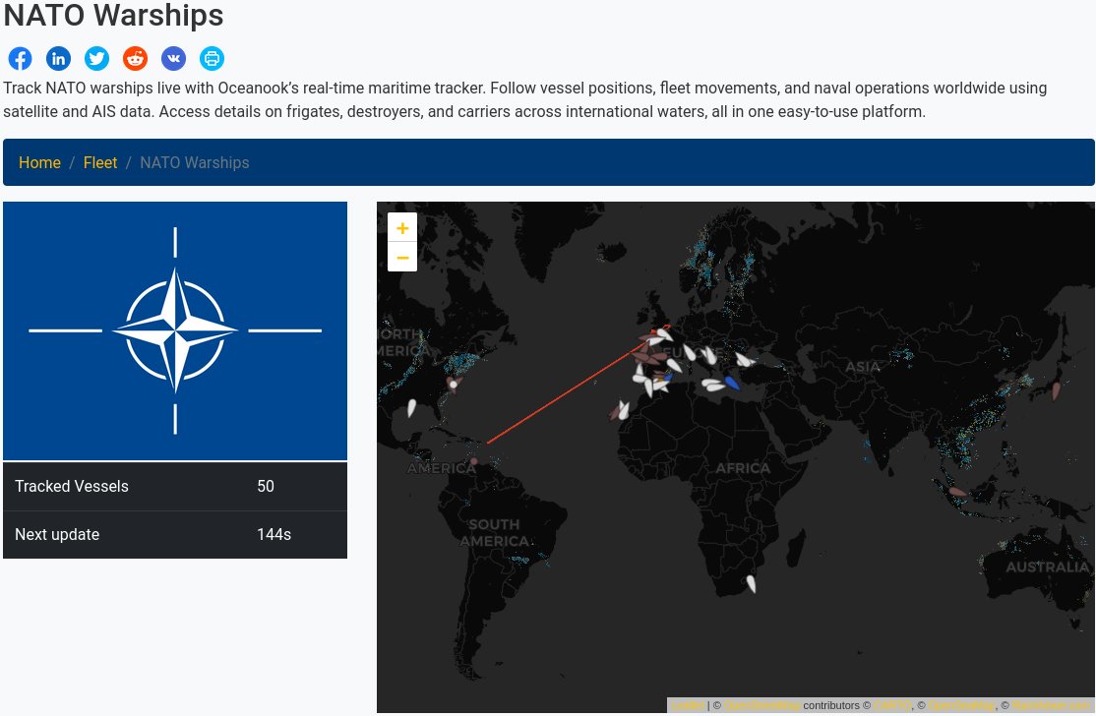Image resolution: width=1096 pixels, height=716 pixels.
Task: Zoom in on the map
Action: (402, 228)
